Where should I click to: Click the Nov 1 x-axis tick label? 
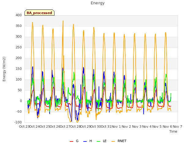click(x=116, y=126)
